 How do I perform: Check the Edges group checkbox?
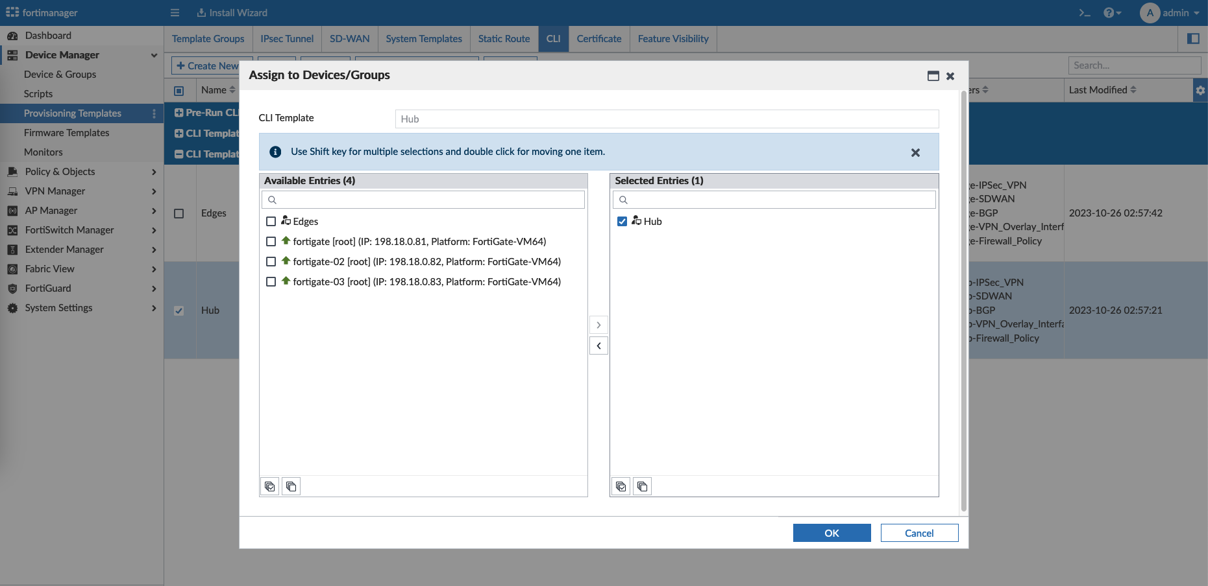(x=271, y=222)
